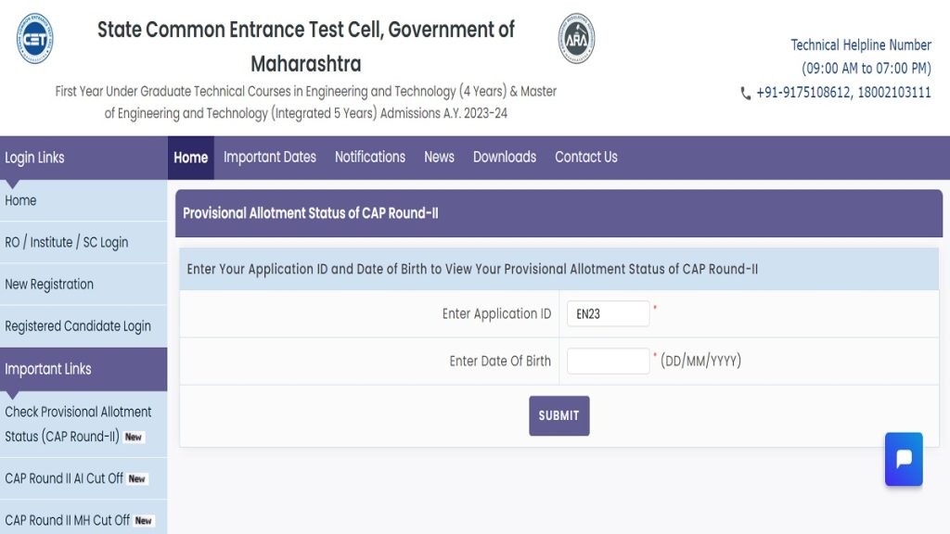Image resolution: width=950 pixels, height=534 pixels.
Task: Click the ARA emblem logo
Action: click(x=576, y=39)
